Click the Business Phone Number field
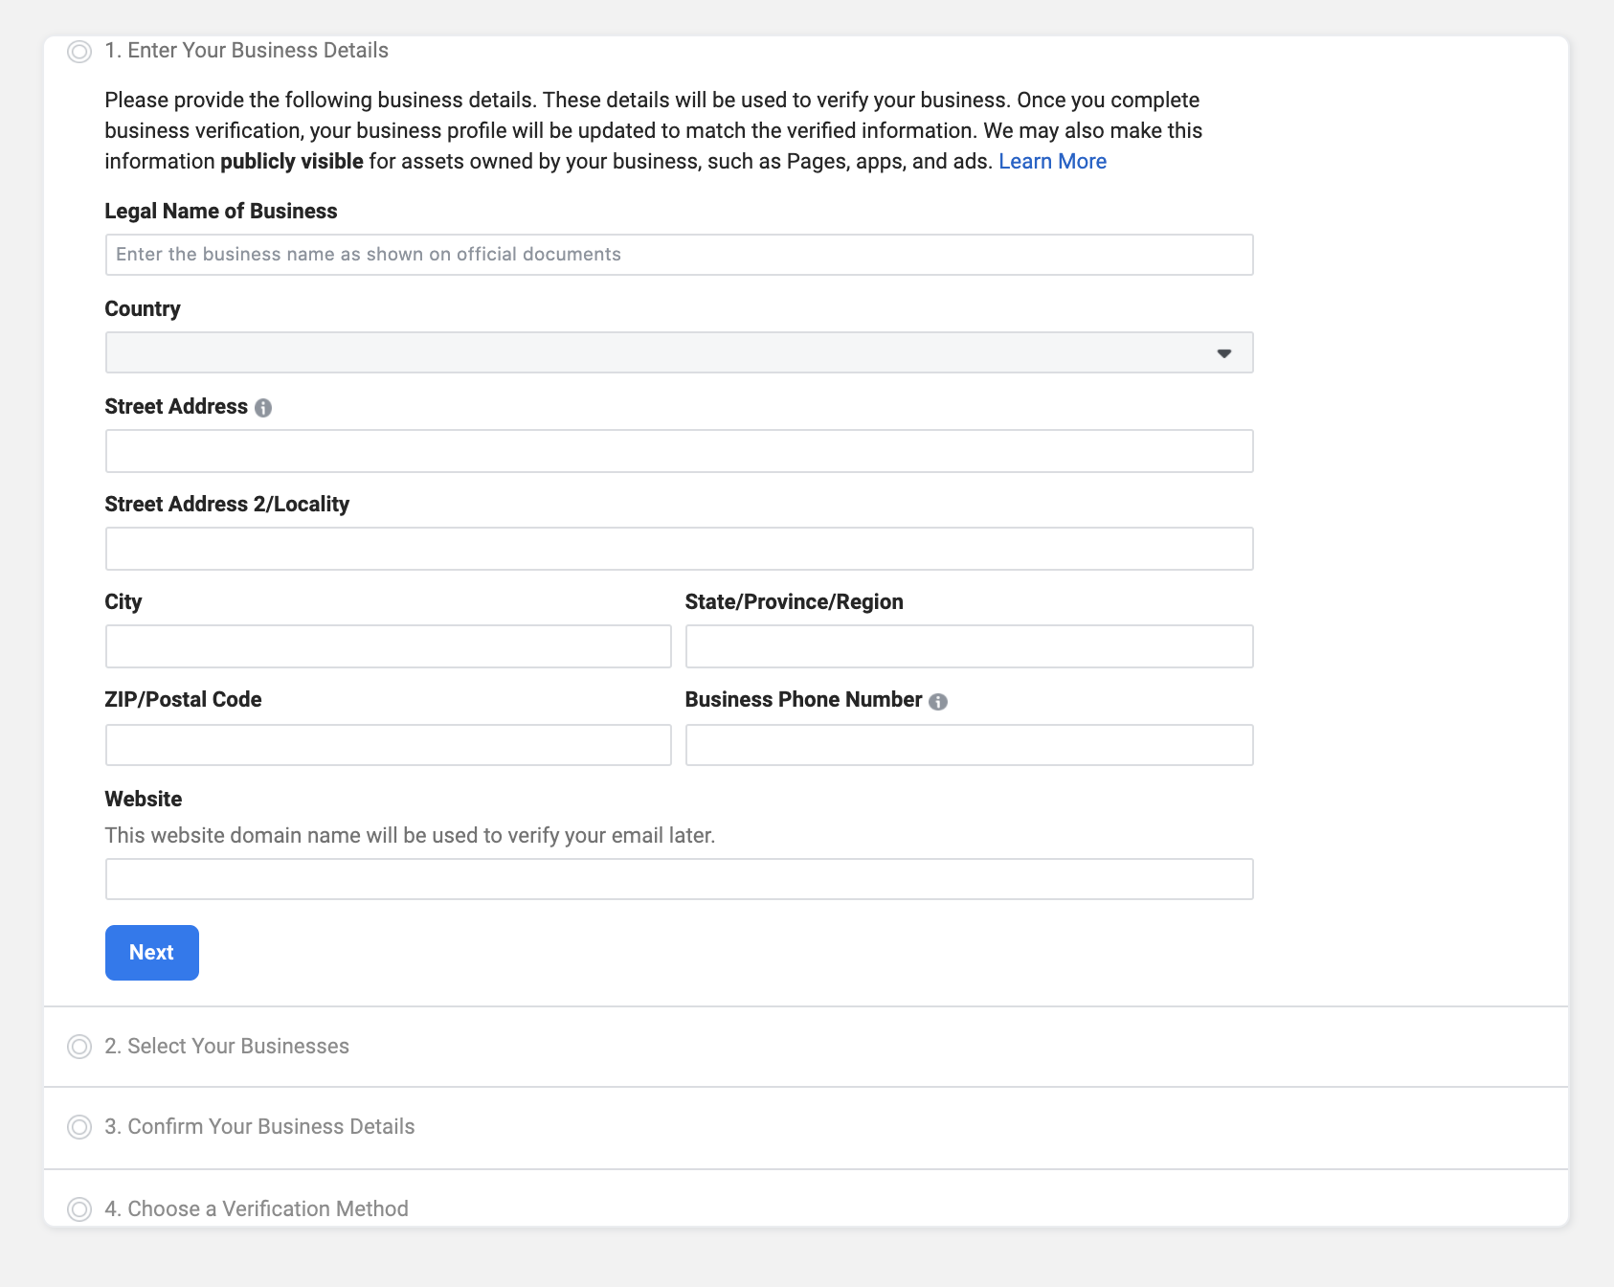 pyautogui.click(x=969, y=744)
